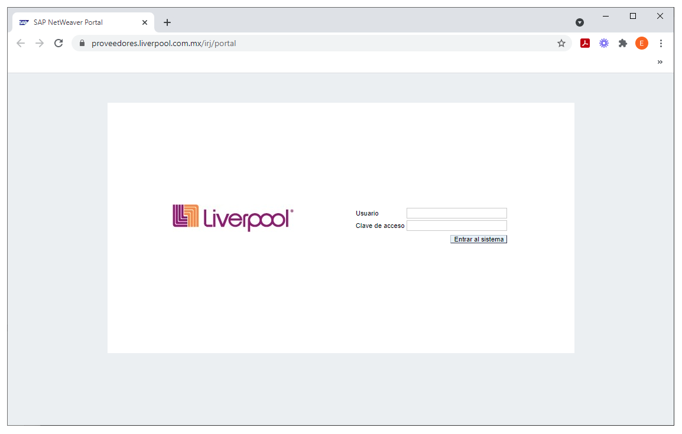
Task: Select the SAP NetWeaver Portal tab
Action: pyautogui.click(x=83, y=22)
